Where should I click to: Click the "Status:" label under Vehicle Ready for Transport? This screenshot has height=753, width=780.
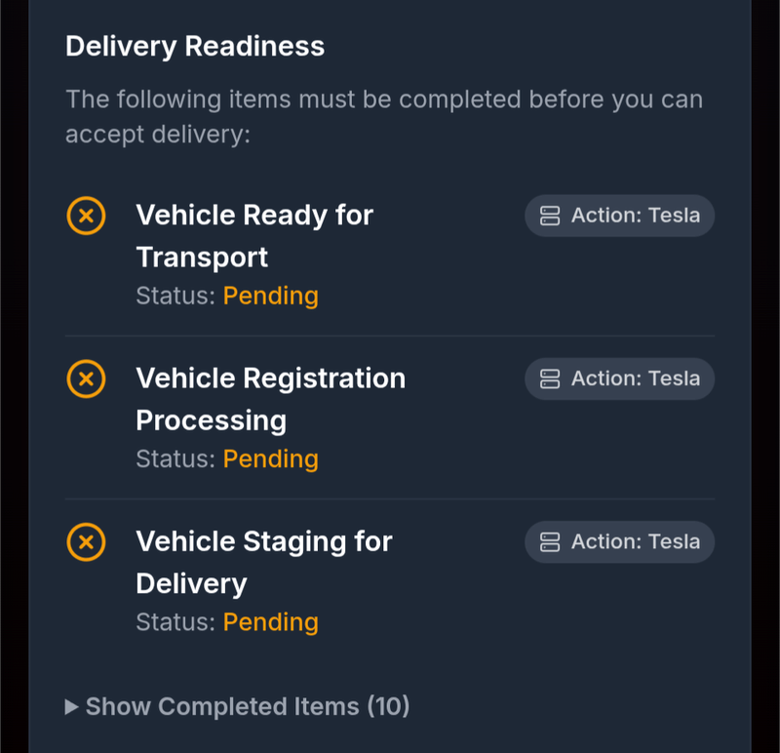[x=175, y=296]
